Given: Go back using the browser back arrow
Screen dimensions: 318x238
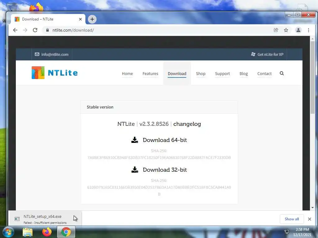Looking at the screenshot, I should click(15, 30).
